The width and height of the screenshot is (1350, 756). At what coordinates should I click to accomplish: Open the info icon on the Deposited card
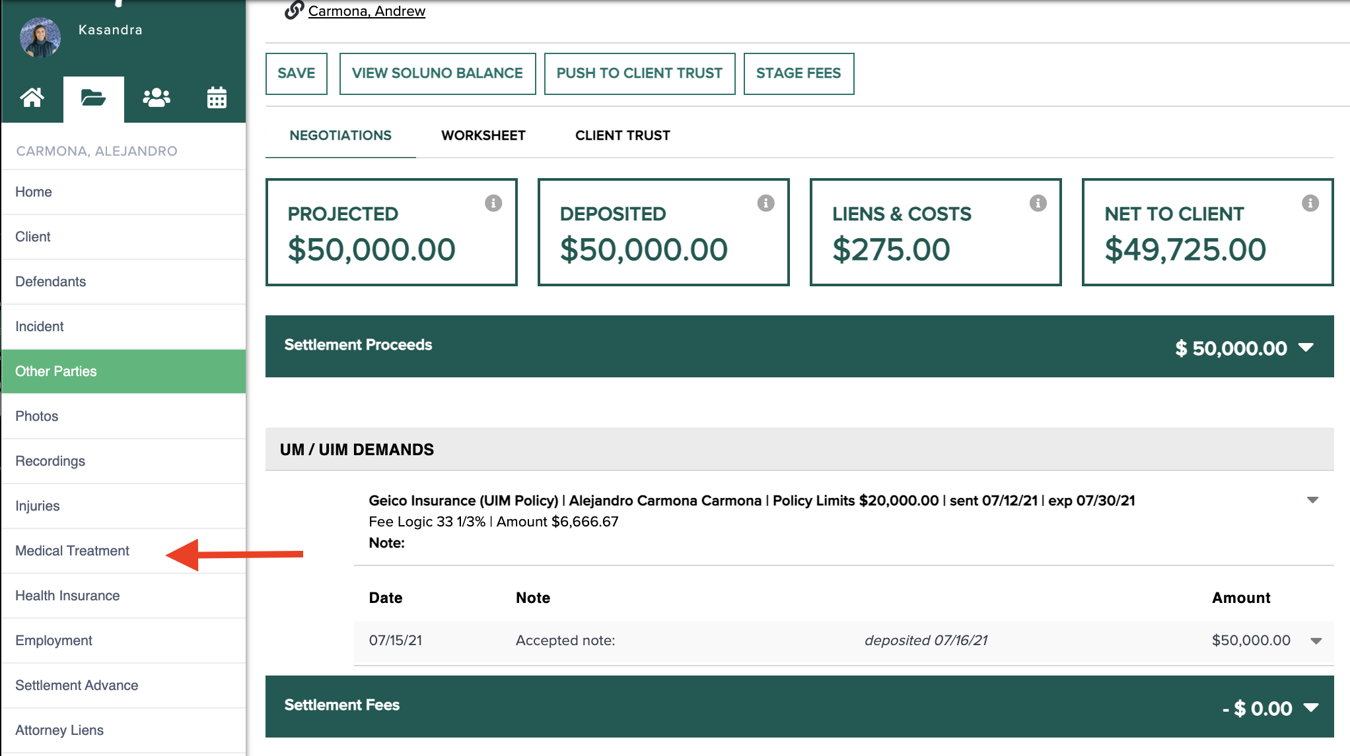[765, 203]
